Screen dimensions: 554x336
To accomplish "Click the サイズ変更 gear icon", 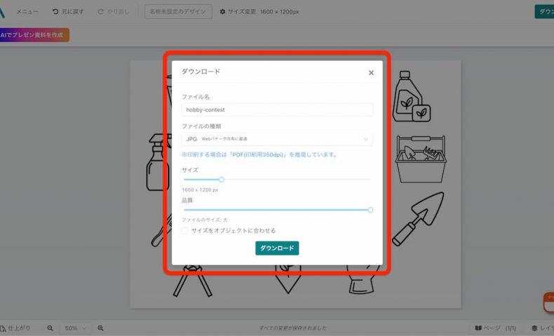I will (222, 12).
